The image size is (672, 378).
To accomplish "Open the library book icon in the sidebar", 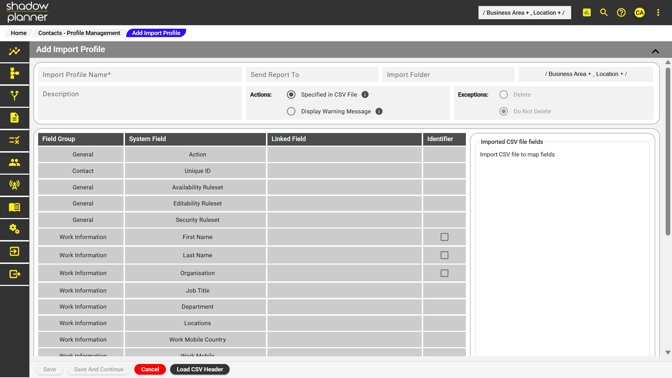I will [x=14, y=208].
